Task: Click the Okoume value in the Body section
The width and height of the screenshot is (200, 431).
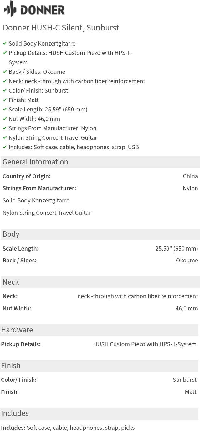Action: coord(187,261)
